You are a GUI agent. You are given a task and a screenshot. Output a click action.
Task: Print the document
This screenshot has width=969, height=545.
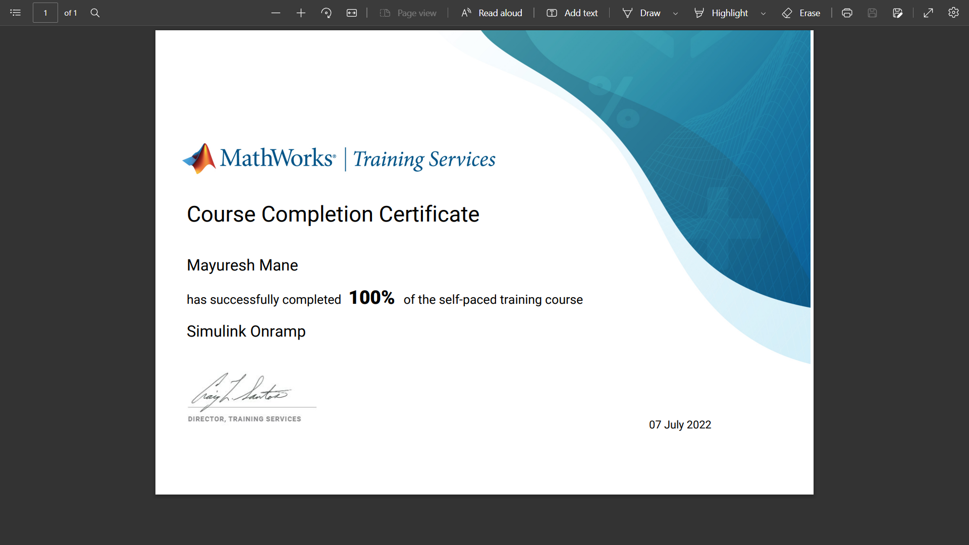point(847,13)
